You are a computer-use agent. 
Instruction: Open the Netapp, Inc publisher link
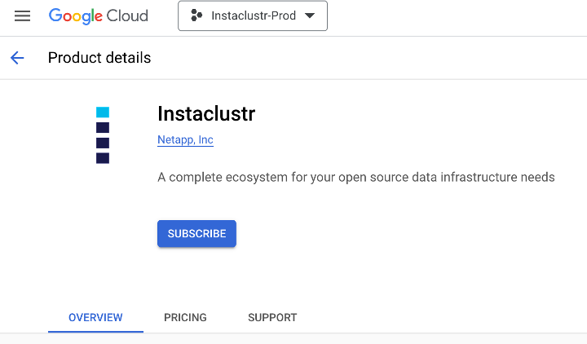(185, 140)
